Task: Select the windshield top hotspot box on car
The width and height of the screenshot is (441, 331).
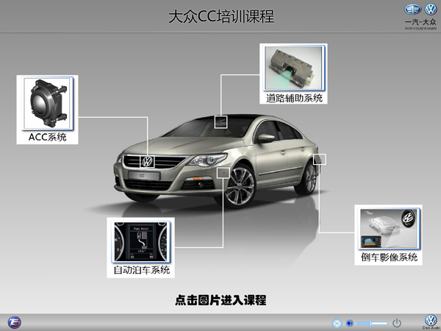Action: (x=220, y=122)
